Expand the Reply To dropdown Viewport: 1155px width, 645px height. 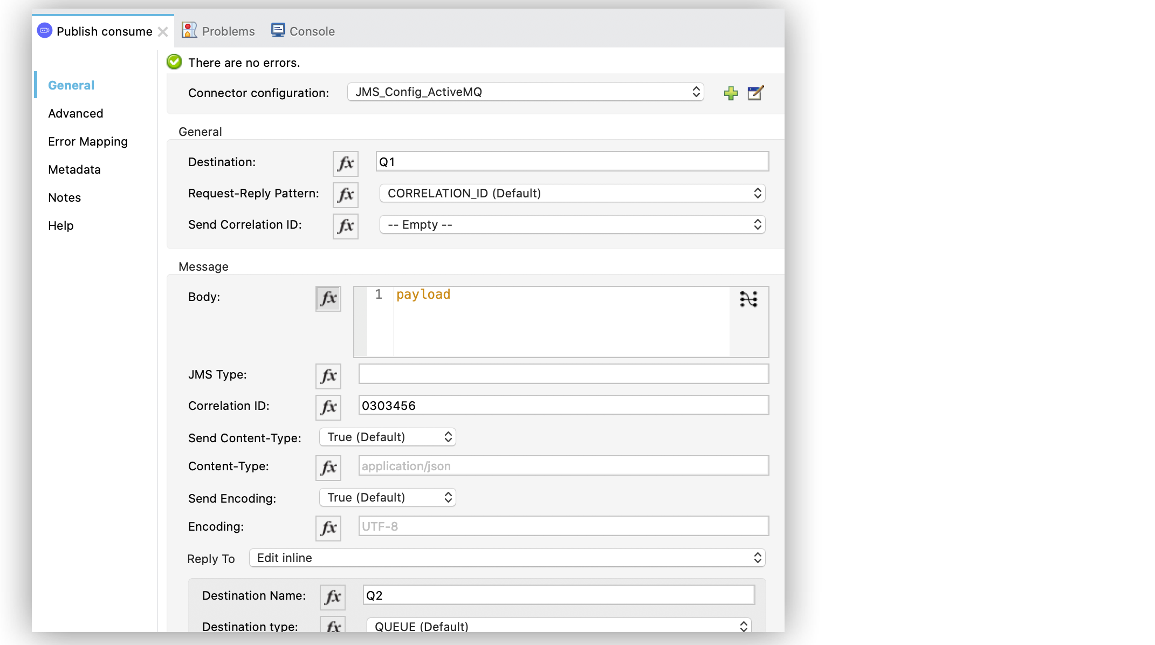[758, 557]
